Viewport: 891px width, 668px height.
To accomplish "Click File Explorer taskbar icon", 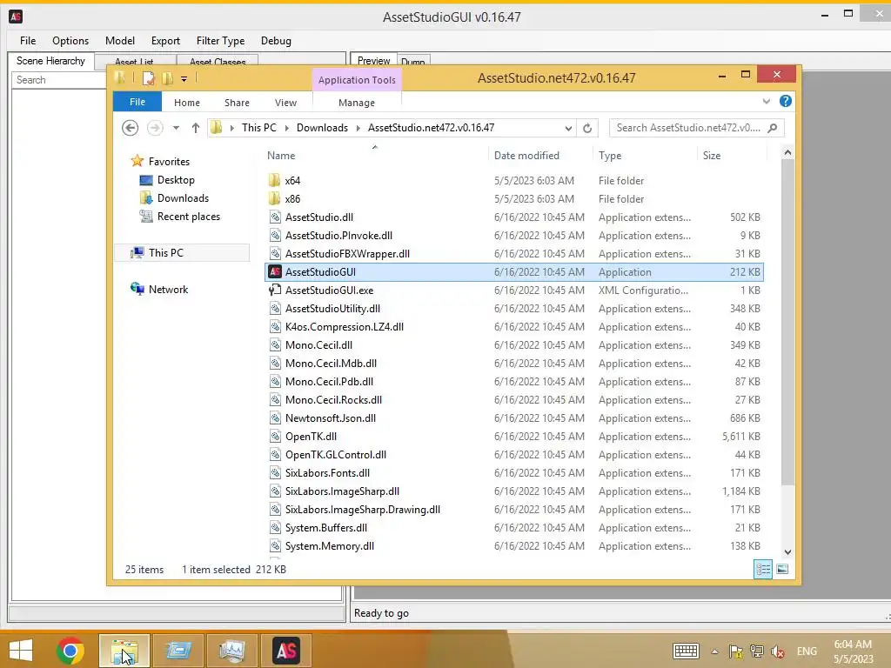I will (x=124, y=651).
